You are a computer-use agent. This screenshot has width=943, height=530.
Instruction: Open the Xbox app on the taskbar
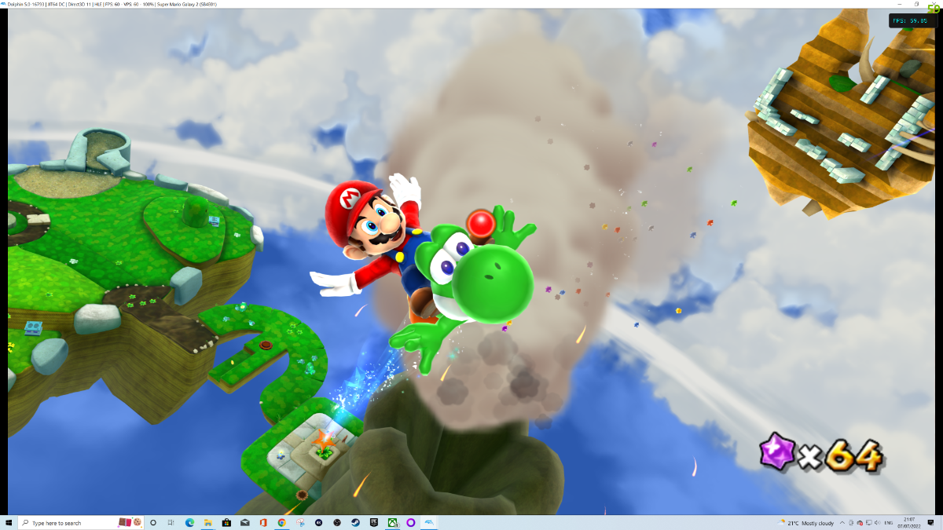point(392,522)
